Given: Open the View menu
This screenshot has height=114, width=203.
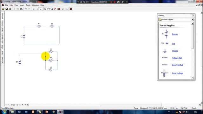Looking at the screenshot, I should pos(16,5).
